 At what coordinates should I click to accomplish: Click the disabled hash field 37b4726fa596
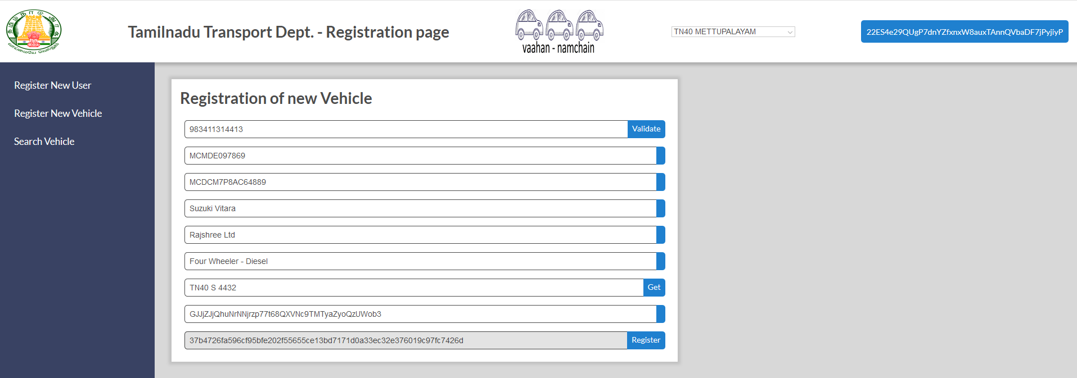click(x=406, y=340)
